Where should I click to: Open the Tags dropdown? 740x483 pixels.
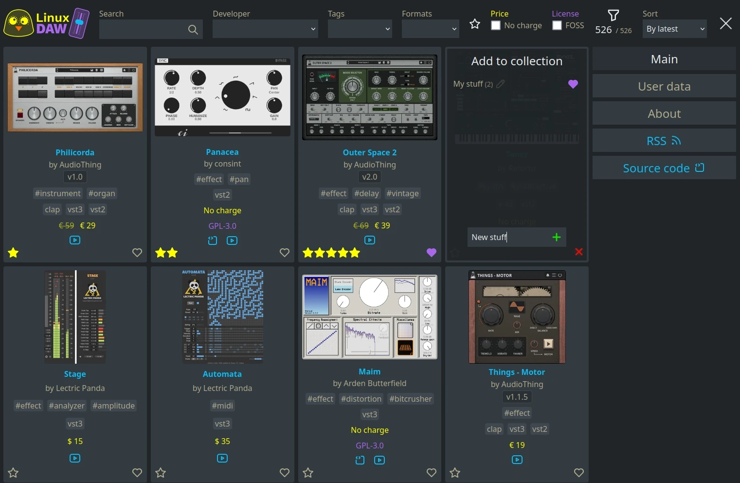360,29
